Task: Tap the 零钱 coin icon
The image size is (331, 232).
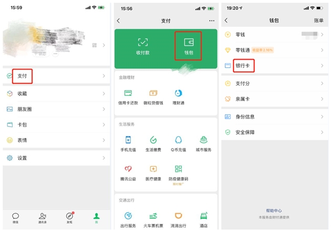Action: pos(228,34)
